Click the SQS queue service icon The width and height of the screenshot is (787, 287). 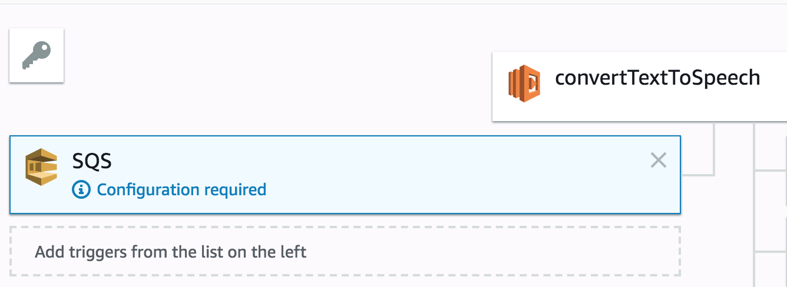coord(41,166)
